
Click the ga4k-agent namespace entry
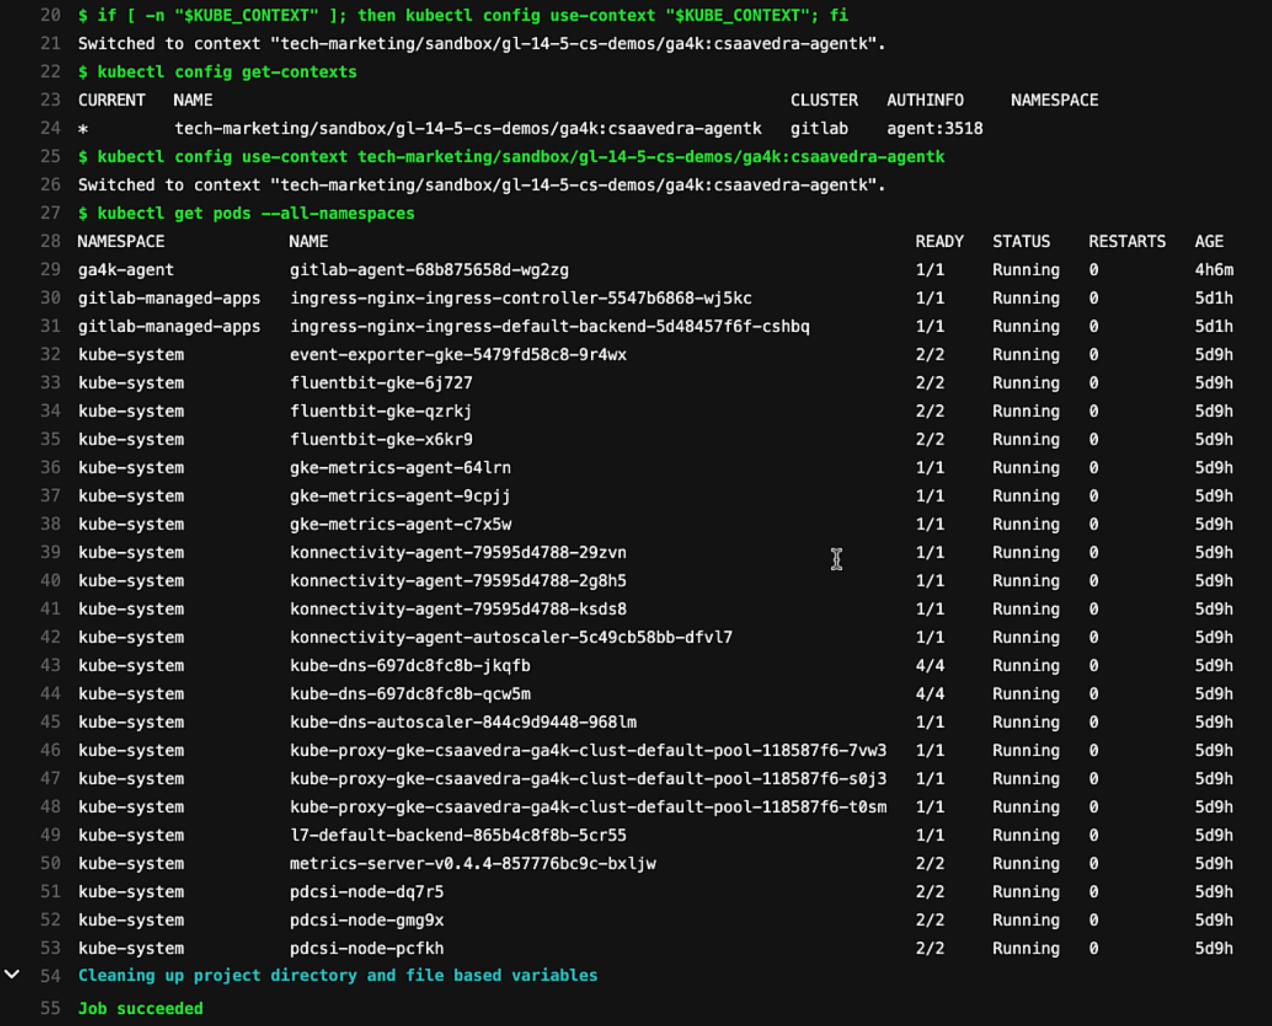(126, 270)
